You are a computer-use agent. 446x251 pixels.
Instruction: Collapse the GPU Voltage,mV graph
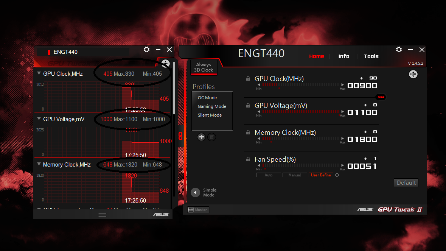pyautogui.click(x=39, y=118)
